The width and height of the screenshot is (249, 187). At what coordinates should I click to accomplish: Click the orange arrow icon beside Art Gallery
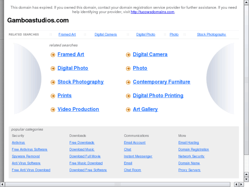point(128,109)
